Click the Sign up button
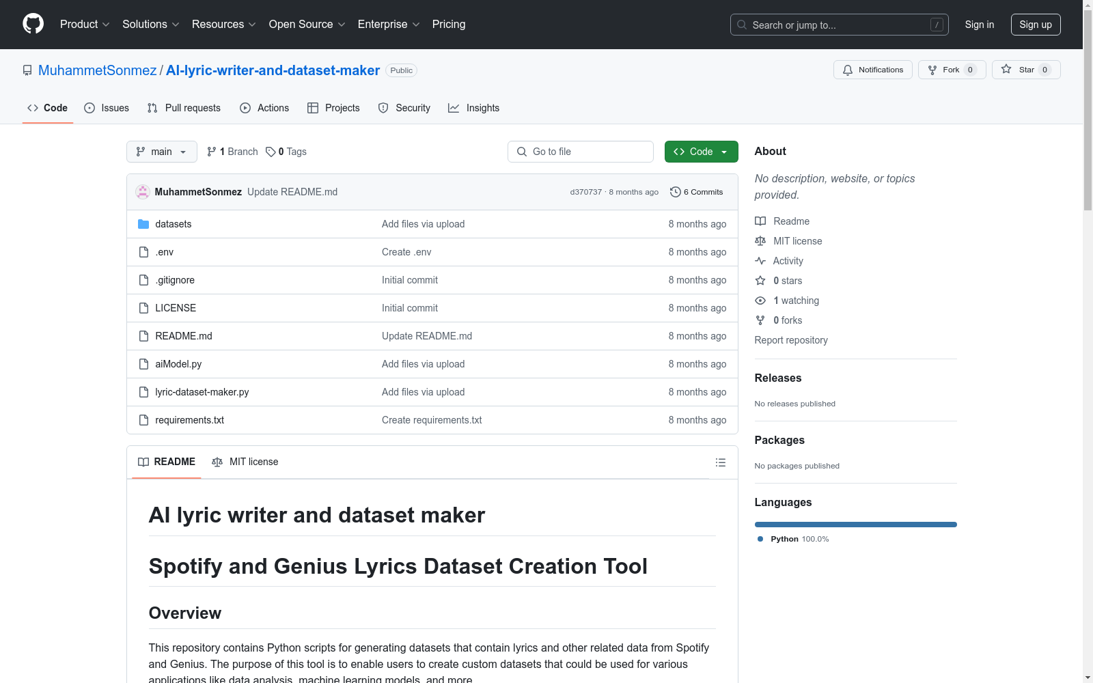 tap(1036, 25)
